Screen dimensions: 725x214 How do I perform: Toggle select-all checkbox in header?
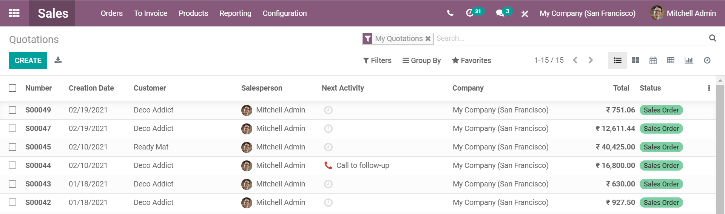pyautogui.click(x=12, y=88)
